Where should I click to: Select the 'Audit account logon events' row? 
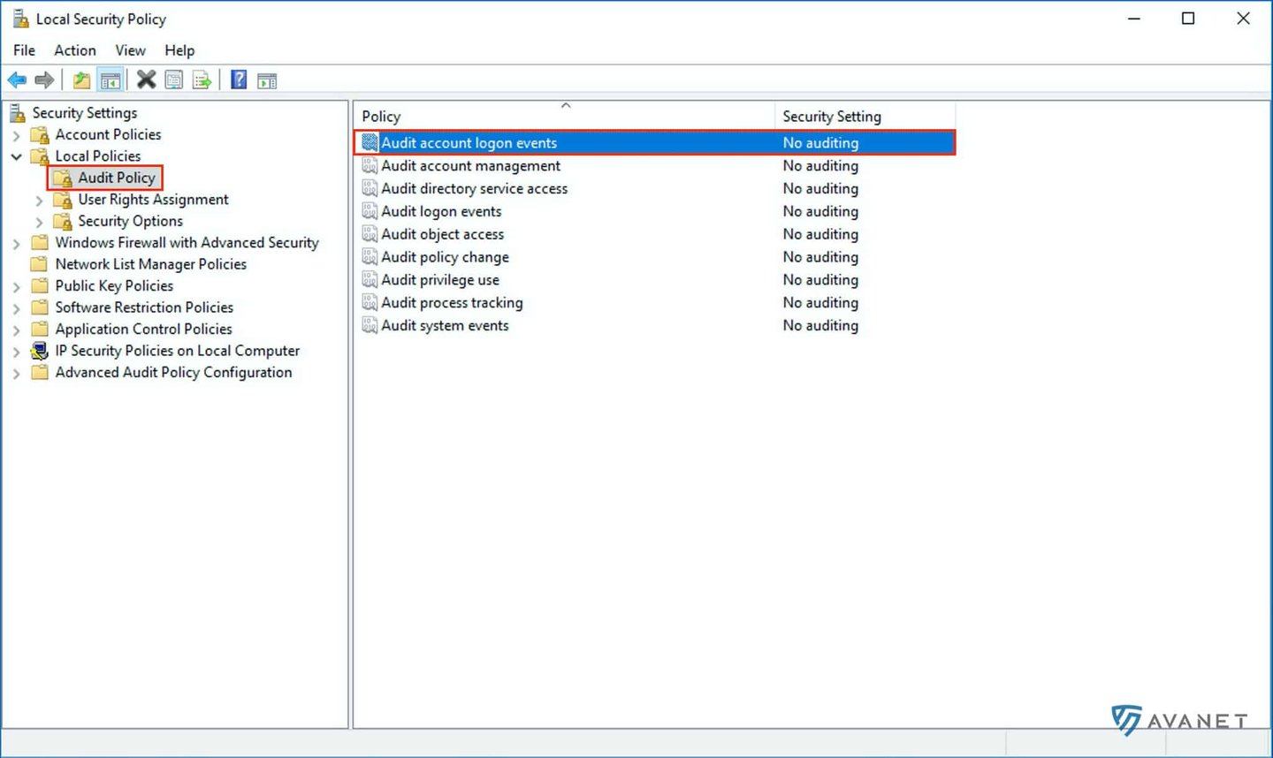[655, 143]
